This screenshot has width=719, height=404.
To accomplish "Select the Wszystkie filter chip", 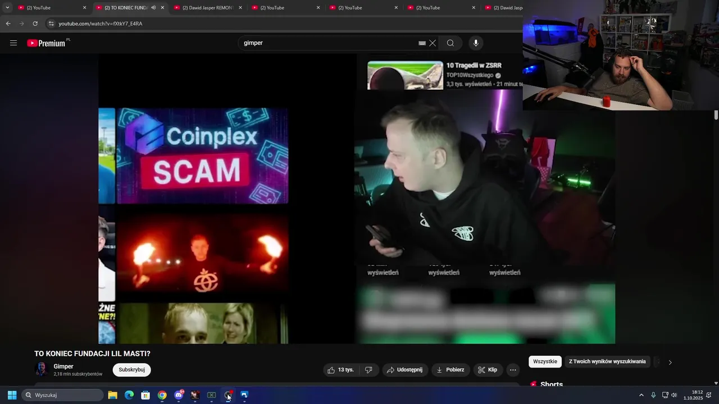I will click(x=545, y=361).
